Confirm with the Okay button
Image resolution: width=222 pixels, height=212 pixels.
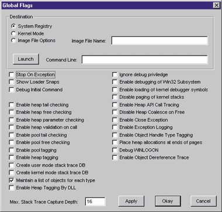168,201
